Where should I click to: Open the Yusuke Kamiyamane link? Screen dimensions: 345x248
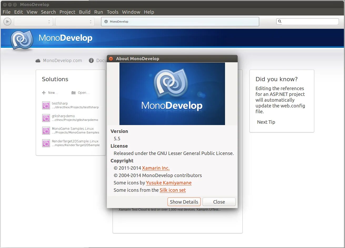coord(169,183)
